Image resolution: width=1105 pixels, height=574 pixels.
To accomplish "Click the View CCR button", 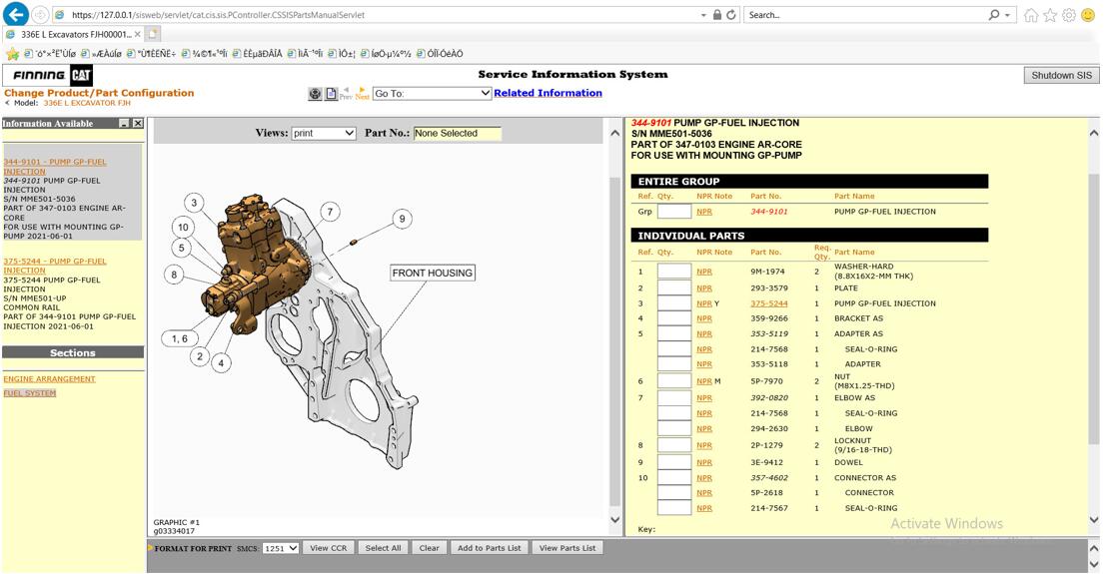I will click(x=329, y=548).
